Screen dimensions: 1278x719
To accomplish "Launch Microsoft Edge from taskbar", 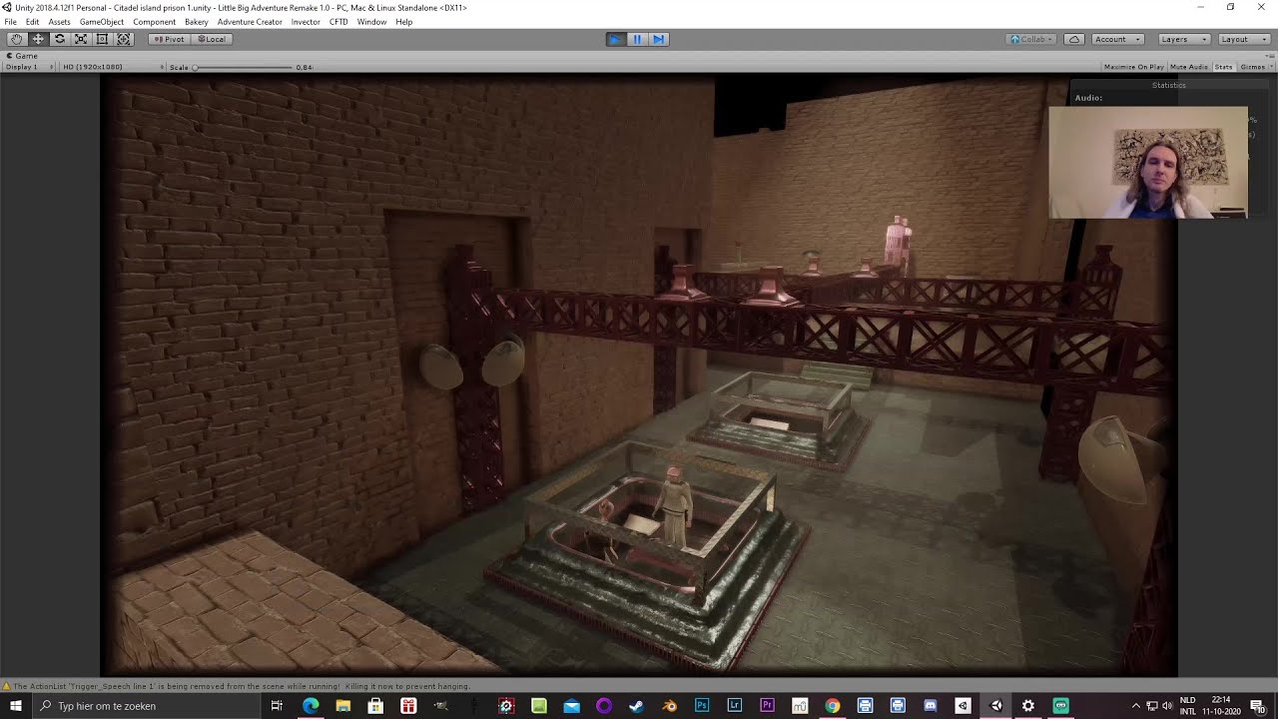I will point(311,706).
